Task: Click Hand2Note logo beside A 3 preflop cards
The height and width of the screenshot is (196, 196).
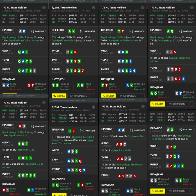Action: (186, 130)
